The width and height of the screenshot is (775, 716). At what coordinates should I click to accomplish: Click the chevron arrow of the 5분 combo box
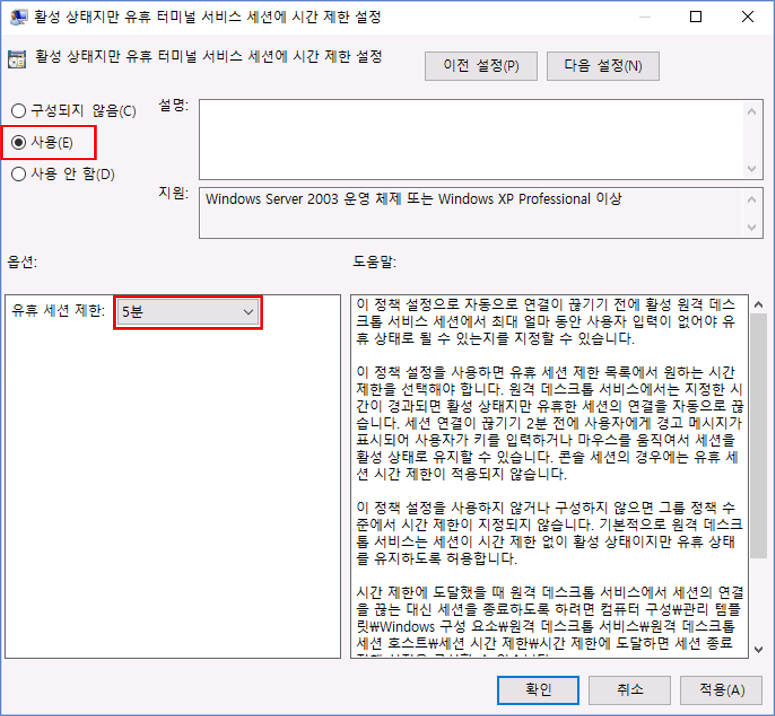[x=248, y=312]
